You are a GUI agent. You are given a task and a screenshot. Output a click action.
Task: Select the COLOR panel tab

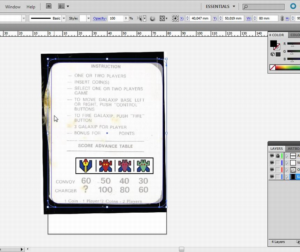278,35
